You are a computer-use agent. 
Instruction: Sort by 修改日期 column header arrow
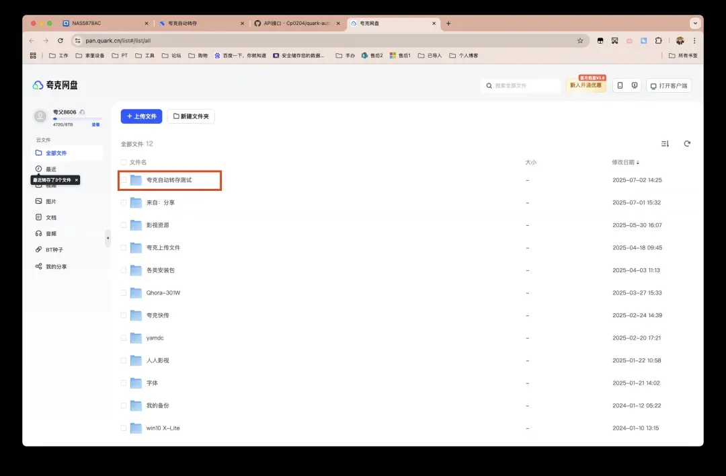click(x=638, y=163)
